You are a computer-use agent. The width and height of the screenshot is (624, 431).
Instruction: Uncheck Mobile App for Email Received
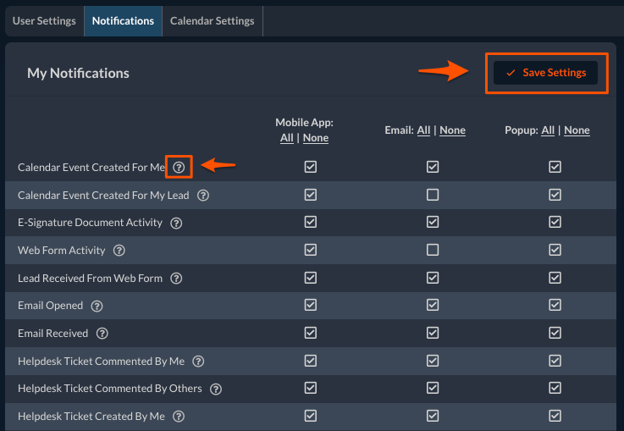tap(311, 333)
